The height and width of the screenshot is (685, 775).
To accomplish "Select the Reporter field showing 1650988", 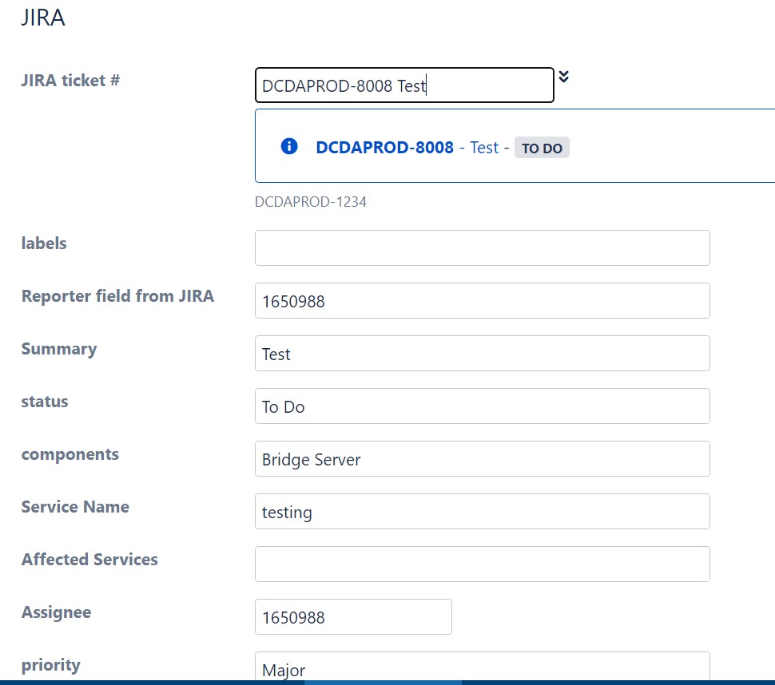I will tap(482, 300).
